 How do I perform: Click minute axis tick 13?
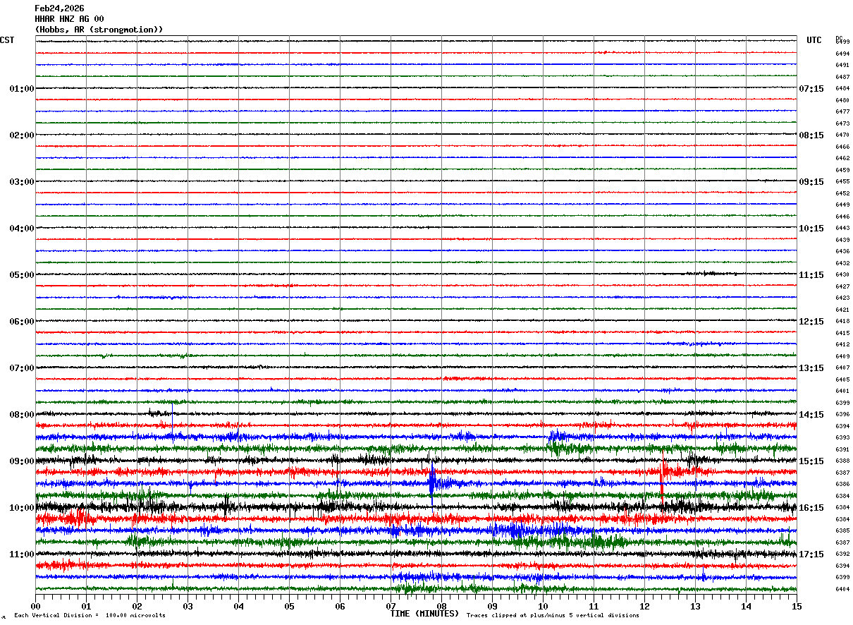point(695,606)
